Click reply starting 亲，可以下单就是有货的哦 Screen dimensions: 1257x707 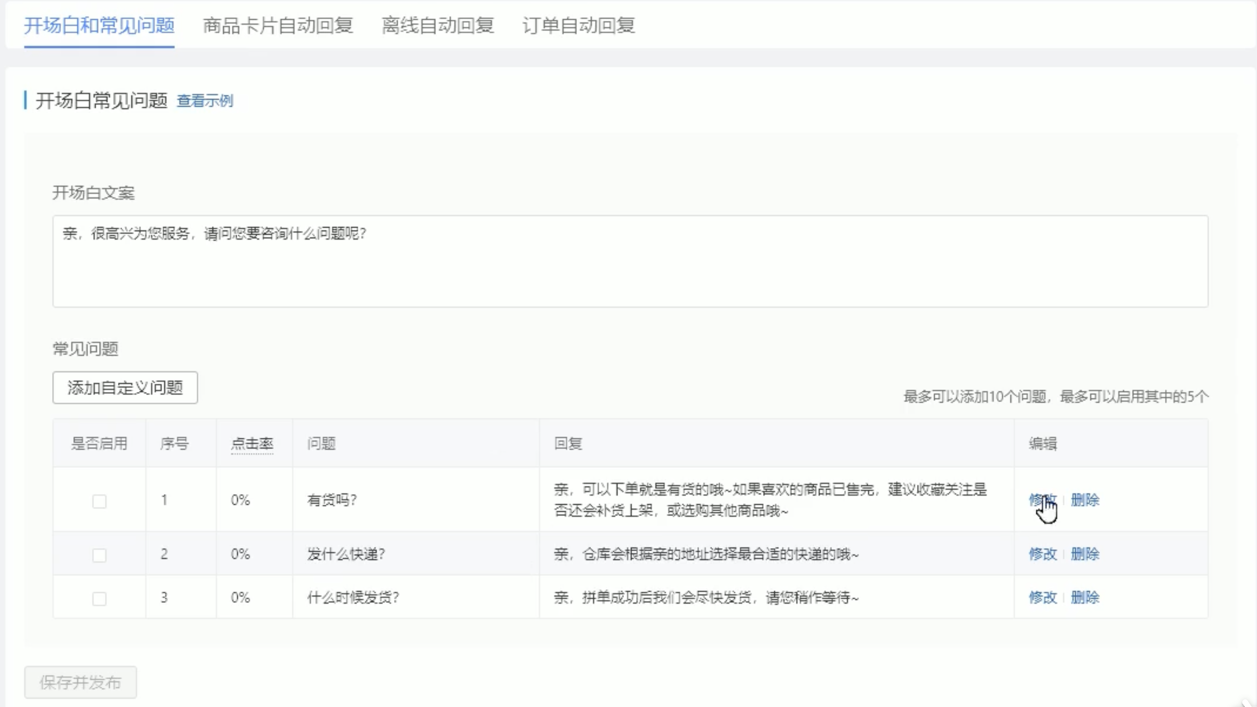[x=770, y=500]
